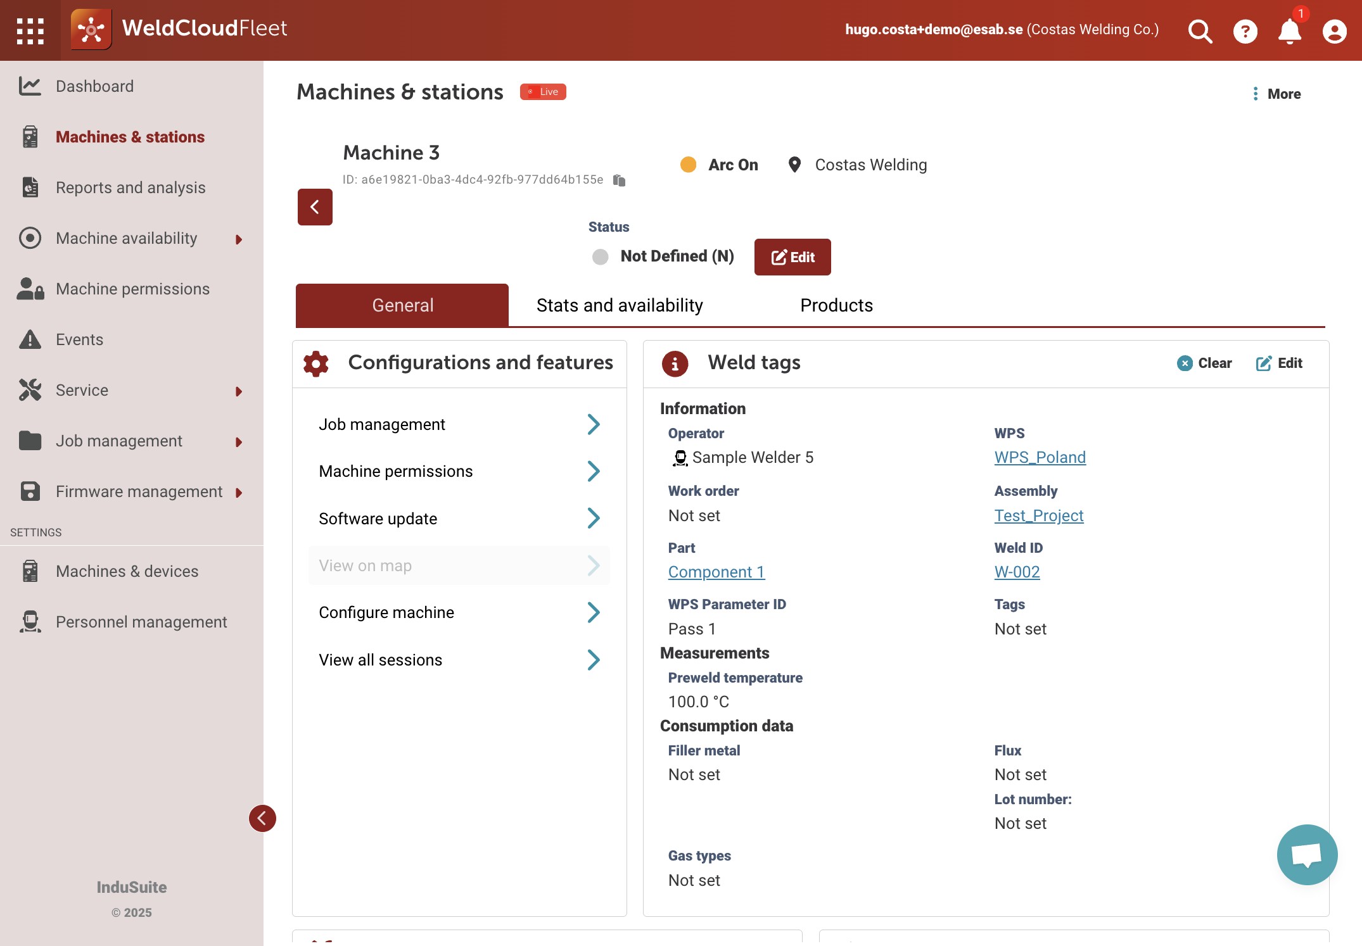Viewport: 1362px width, 946px height.
Task: Open Machine permissions configuration row
Action: point(459,471)
